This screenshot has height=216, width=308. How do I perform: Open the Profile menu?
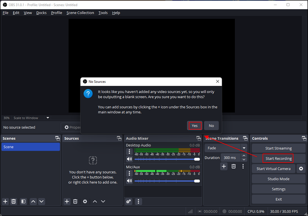click(57, 13)
